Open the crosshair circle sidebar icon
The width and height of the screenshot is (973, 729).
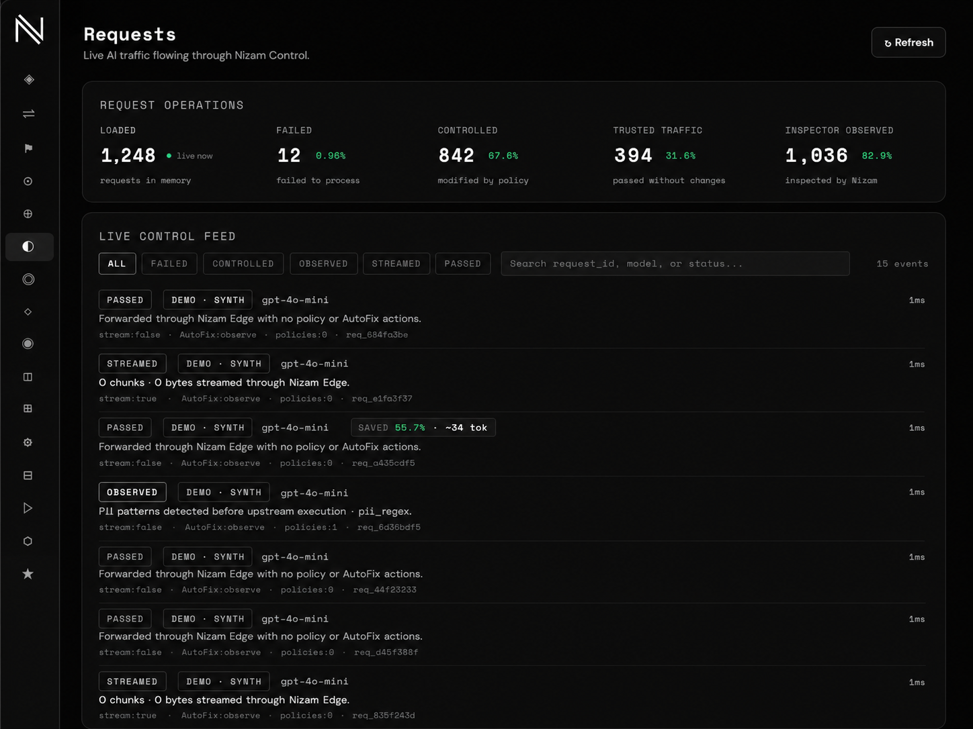(28, 214)
